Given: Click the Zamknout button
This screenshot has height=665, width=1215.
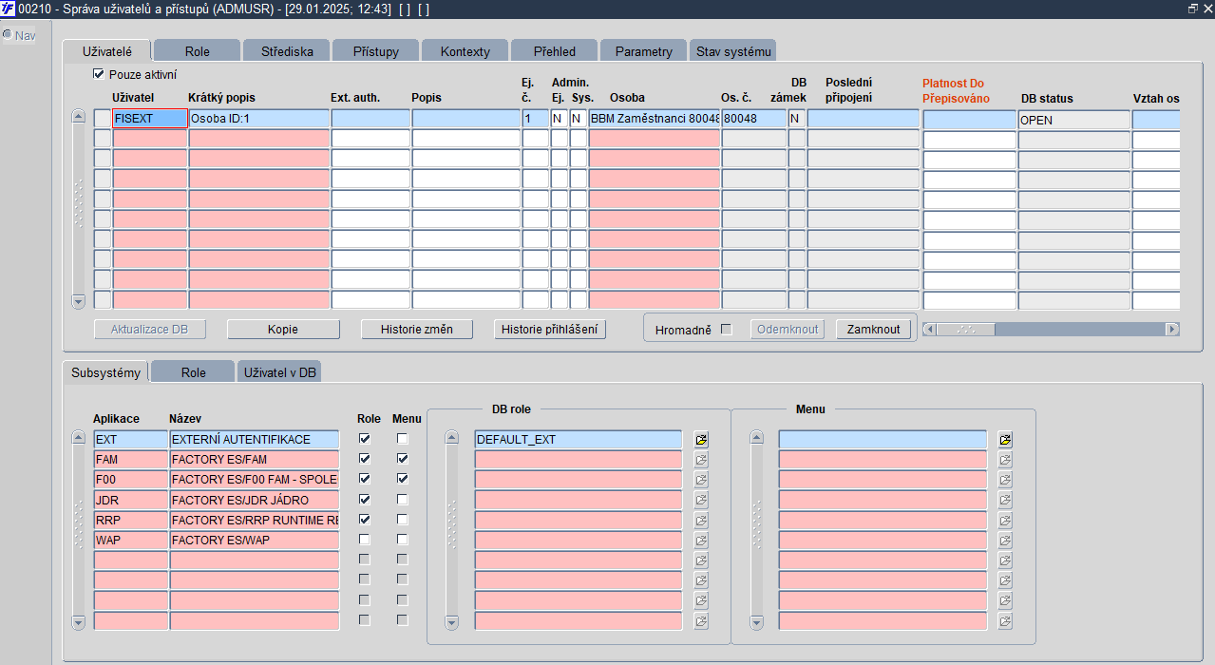Looking at the screenshot, I should (874, 330).
